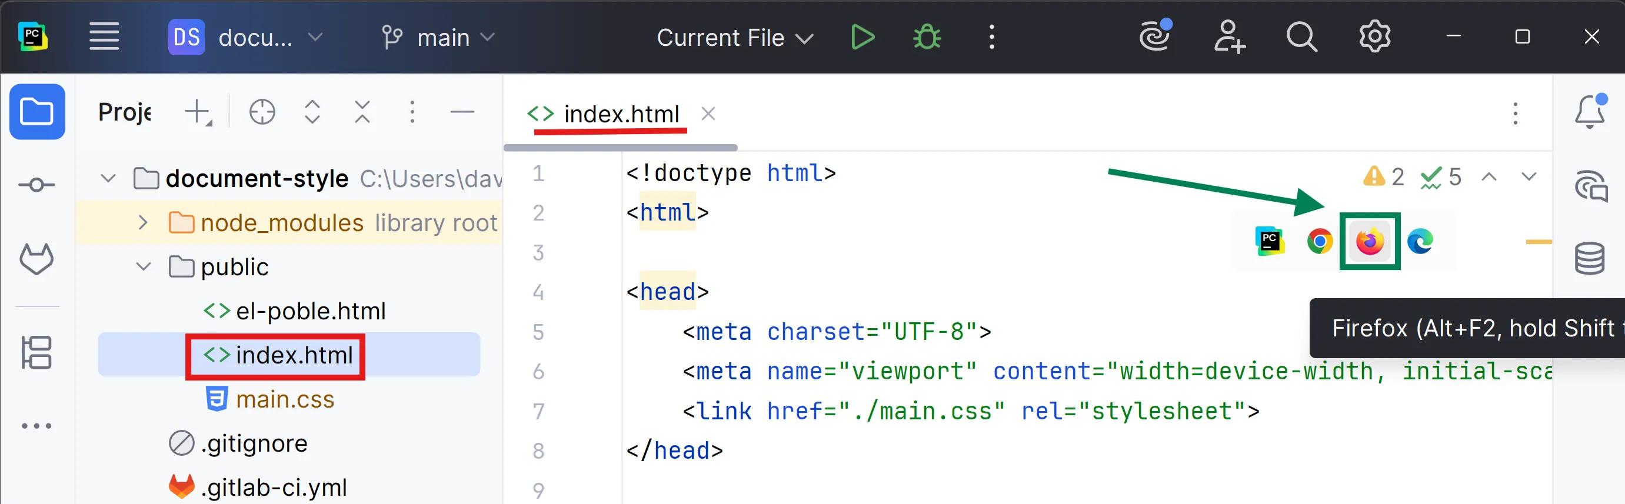The image size is (1625, 504).
Task: Collapse the public folder
Action: pos(143,267)
